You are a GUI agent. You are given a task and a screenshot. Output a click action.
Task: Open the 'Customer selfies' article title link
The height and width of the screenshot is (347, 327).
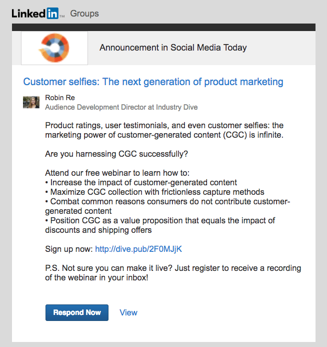[153, 82]
